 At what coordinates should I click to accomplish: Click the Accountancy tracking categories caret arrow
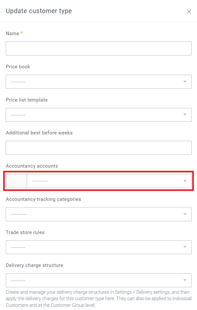(x=185, y=214)
